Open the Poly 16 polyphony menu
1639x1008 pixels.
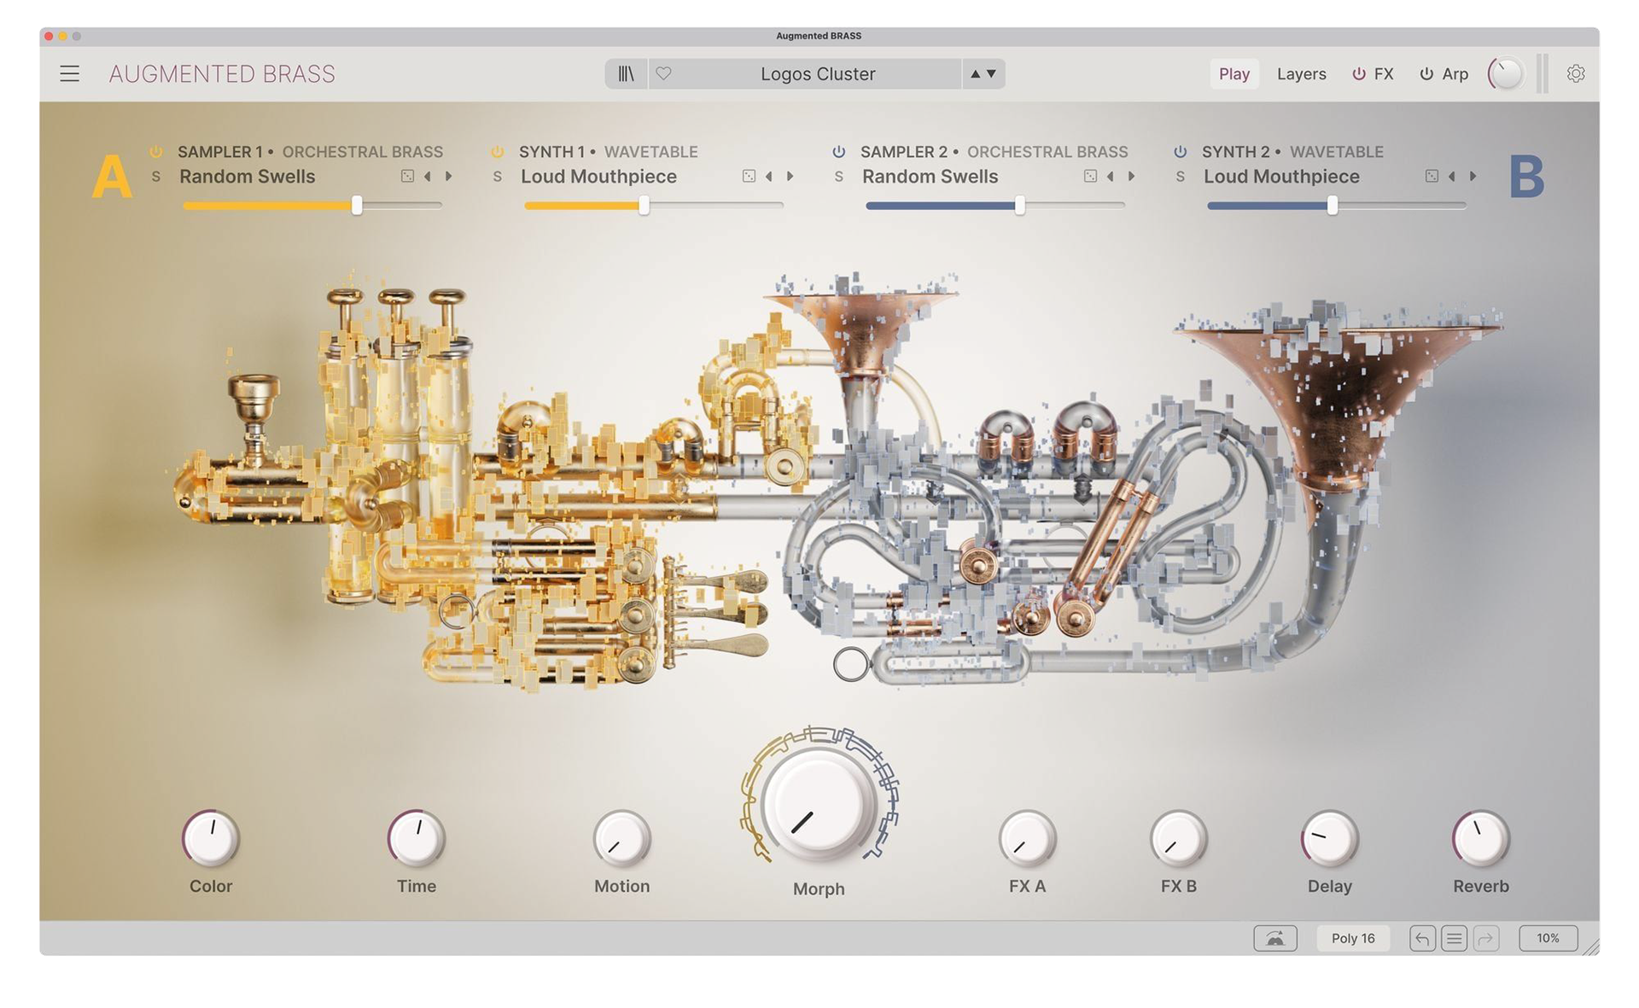(1353, 938)
